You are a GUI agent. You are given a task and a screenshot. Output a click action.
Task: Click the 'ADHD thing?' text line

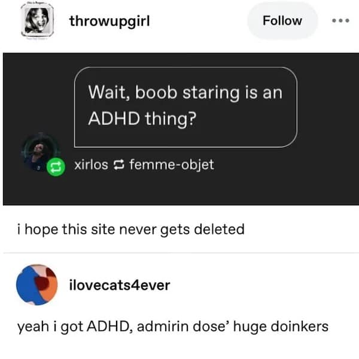tap(142, 118)
